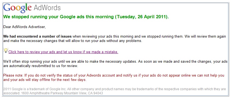This screenshot has height=100, width=233.
Task: Click bold text 'We had encountered a number of issues'
Action: pyautogui.click(x=37, y=37)
